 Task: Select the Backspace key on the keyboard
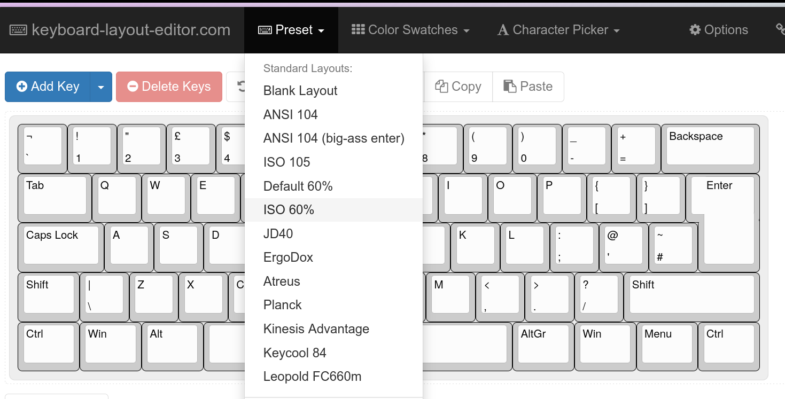[710, 145]
